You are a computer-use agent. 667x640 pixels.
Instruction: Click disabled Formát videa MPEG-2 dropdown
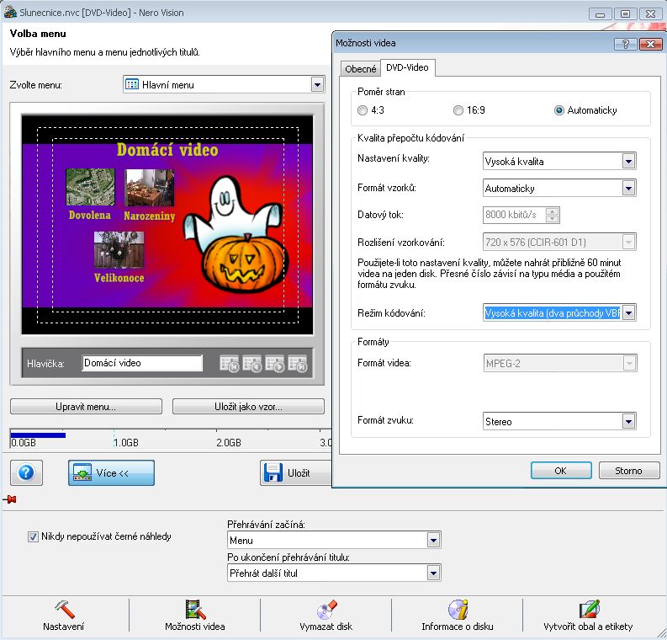coord(559,363)
